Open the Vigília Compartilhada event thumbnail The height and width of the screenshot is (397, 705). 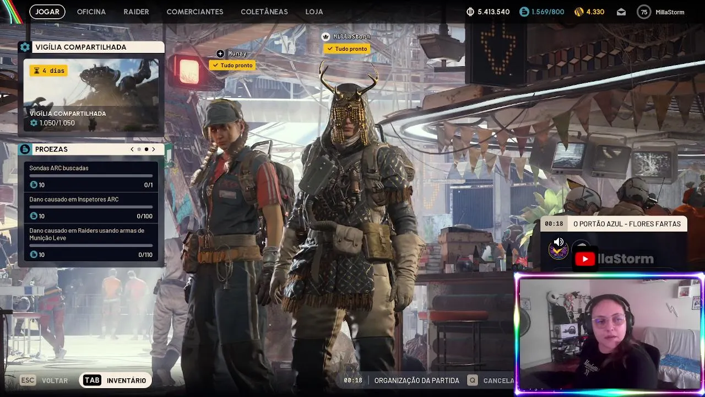click(91, 94)
